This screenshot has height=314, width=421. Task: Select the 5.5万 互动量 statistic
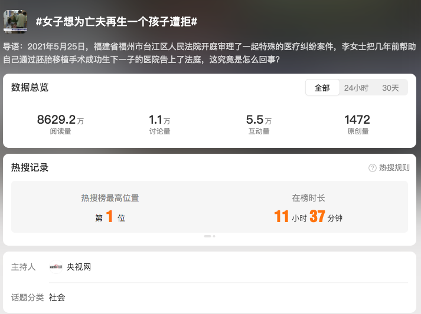pyautogui.click(x=259, y=124)
